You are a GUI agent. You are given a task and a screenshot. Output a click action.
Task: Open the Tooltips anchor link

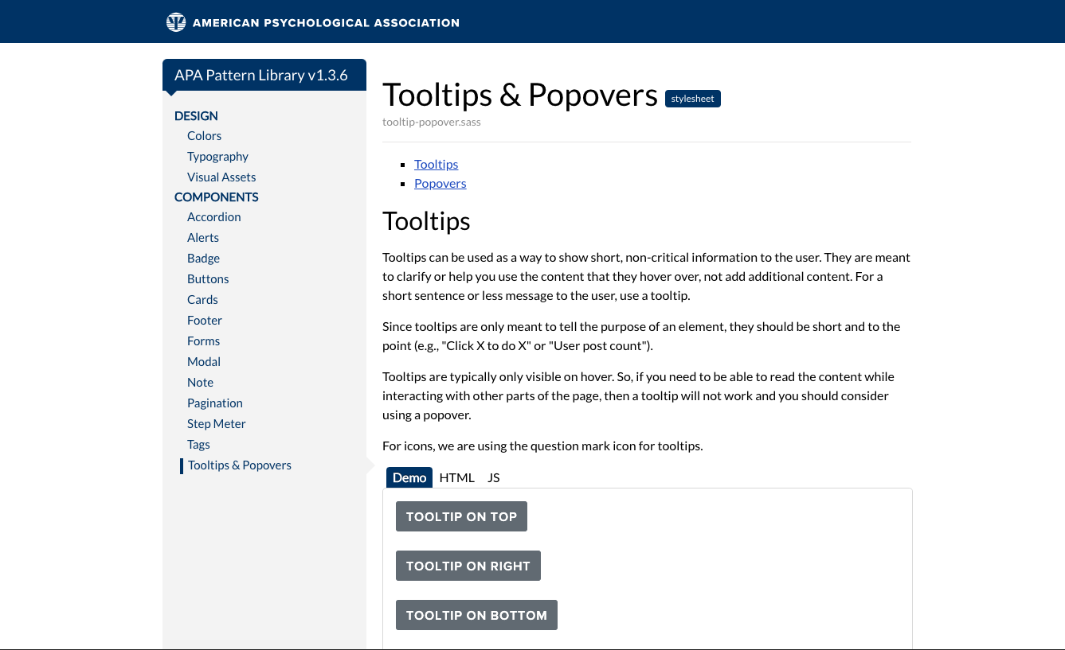[436, 164]
